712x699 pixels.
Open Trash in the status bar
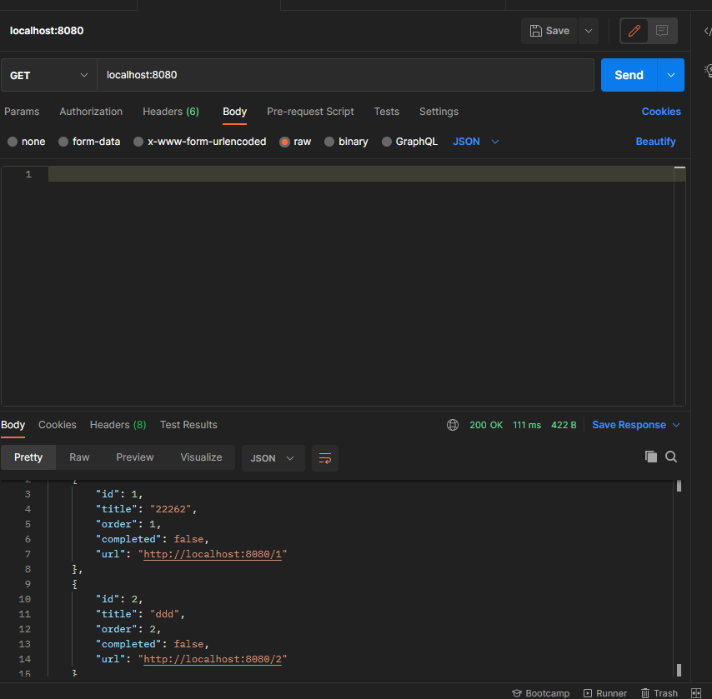pos(659,693)
